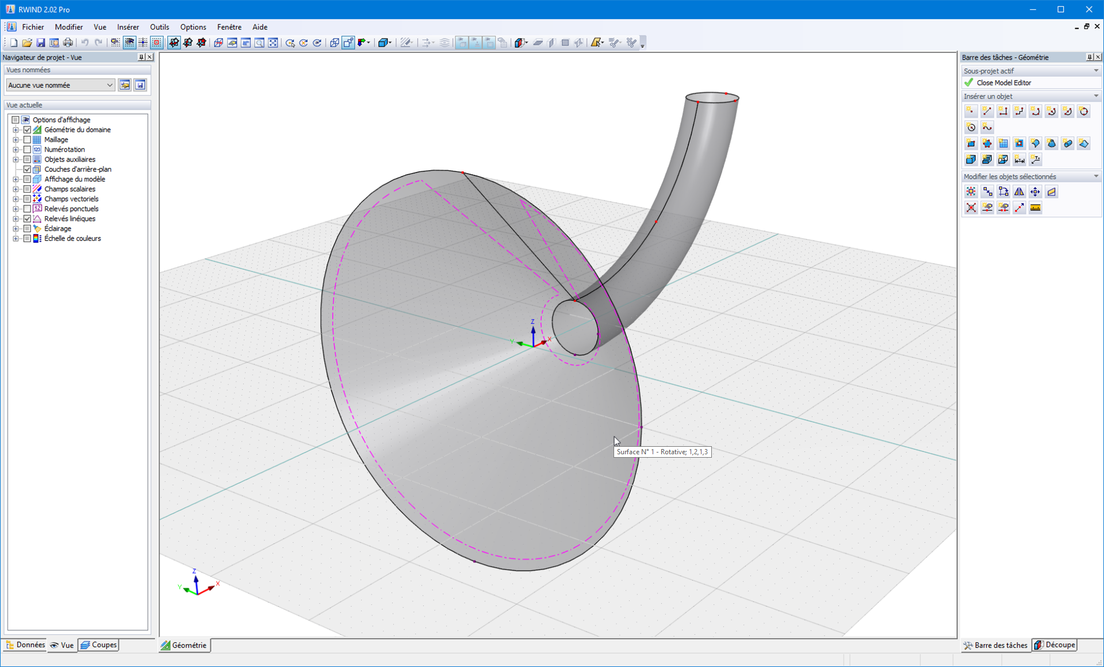Open the measure ruler tool

[1035, 208]
